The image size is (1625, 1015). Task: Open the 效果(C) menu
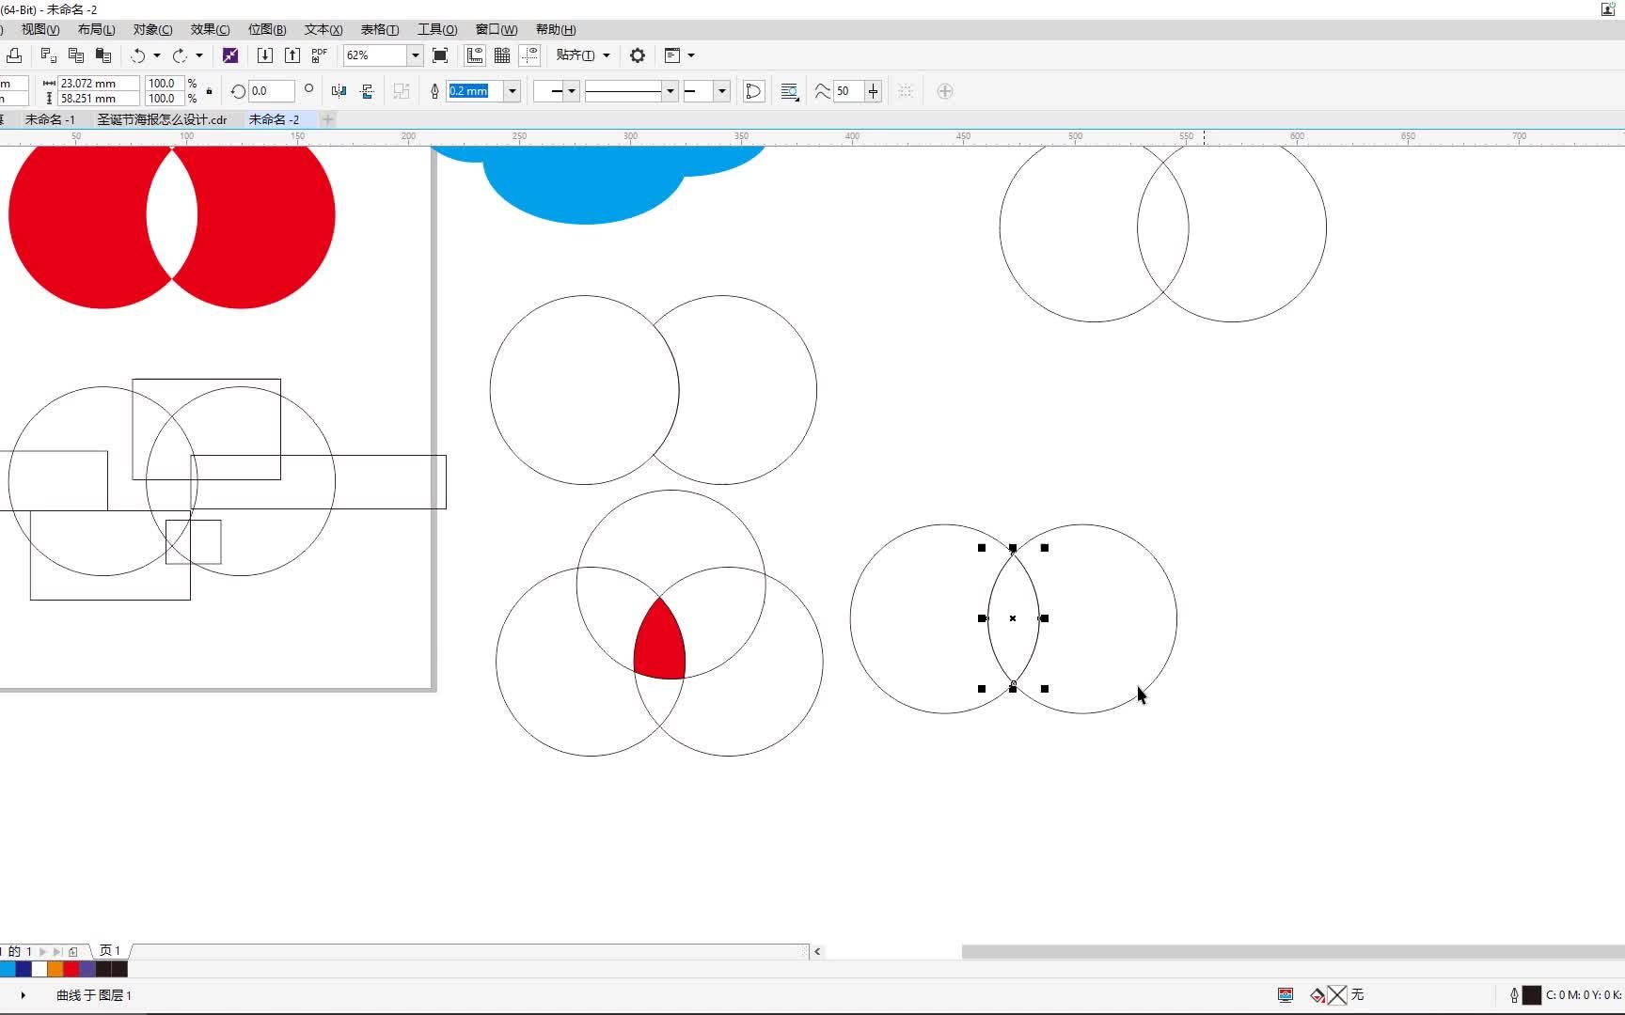click(210, 29)
